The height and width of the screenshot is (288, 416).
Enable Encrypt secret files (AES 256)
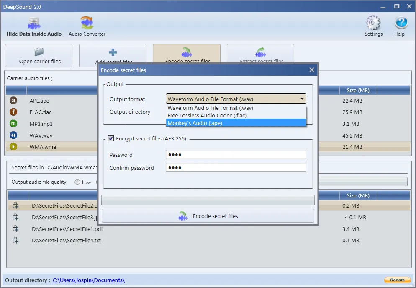click(111, 138)
